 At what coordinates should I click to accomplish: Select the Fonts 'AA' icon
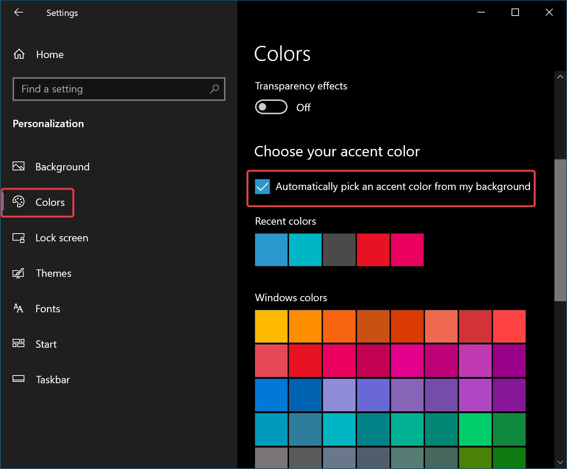point(18,309)
